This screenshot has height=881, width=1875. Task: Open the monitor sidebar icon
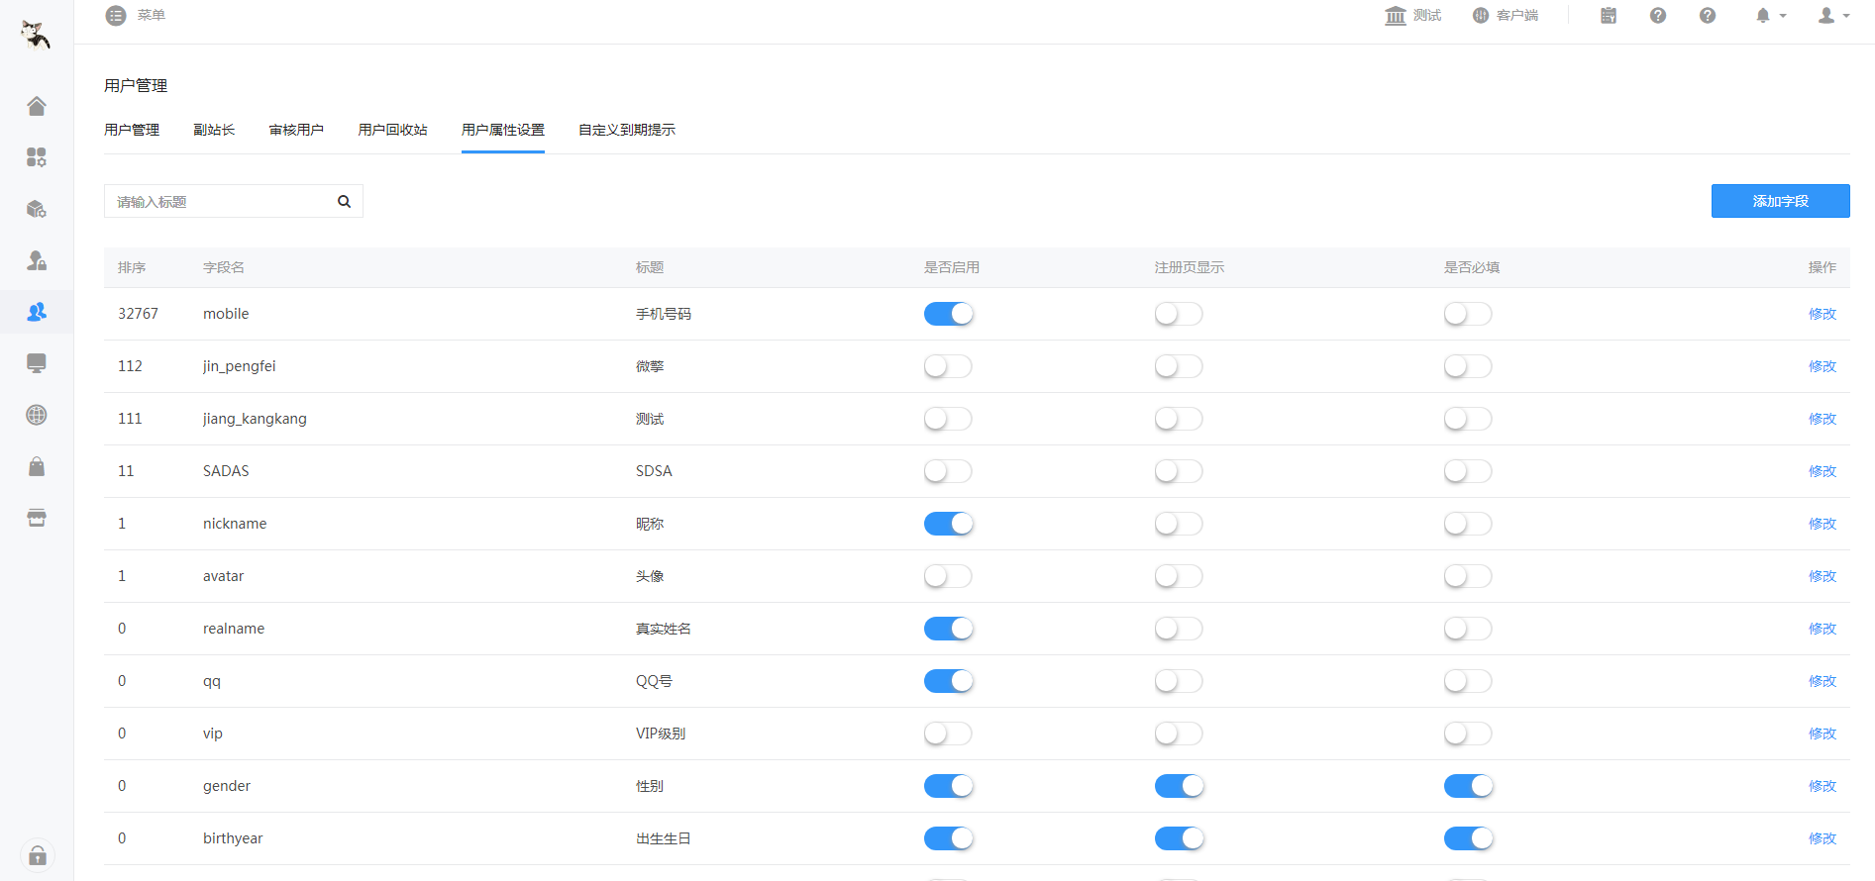[x=37, y=363]
